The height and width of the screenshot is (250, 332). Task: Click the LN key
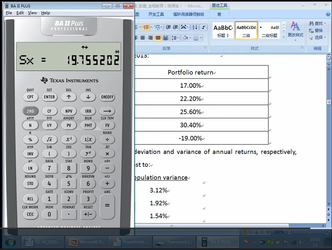[x=30, y=168]
